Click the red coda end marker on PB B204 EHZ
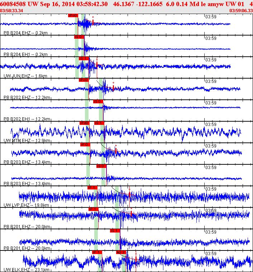253x272 pixels. [x=93, y=22]
